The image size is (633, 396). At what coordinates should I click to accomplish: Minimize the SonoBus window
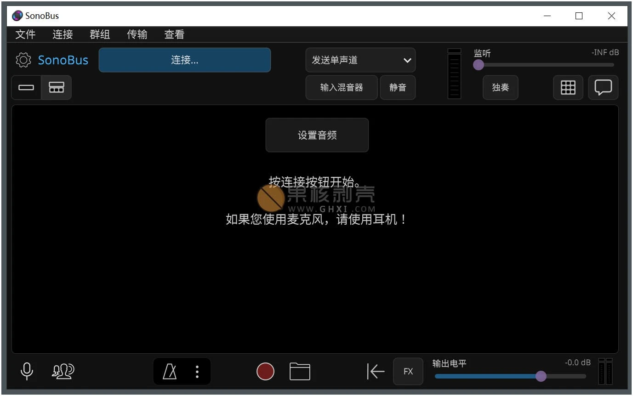click(547, 16)
